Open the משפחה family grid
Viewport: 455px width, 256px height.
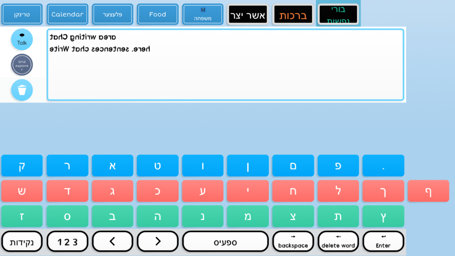coord(203,14)
